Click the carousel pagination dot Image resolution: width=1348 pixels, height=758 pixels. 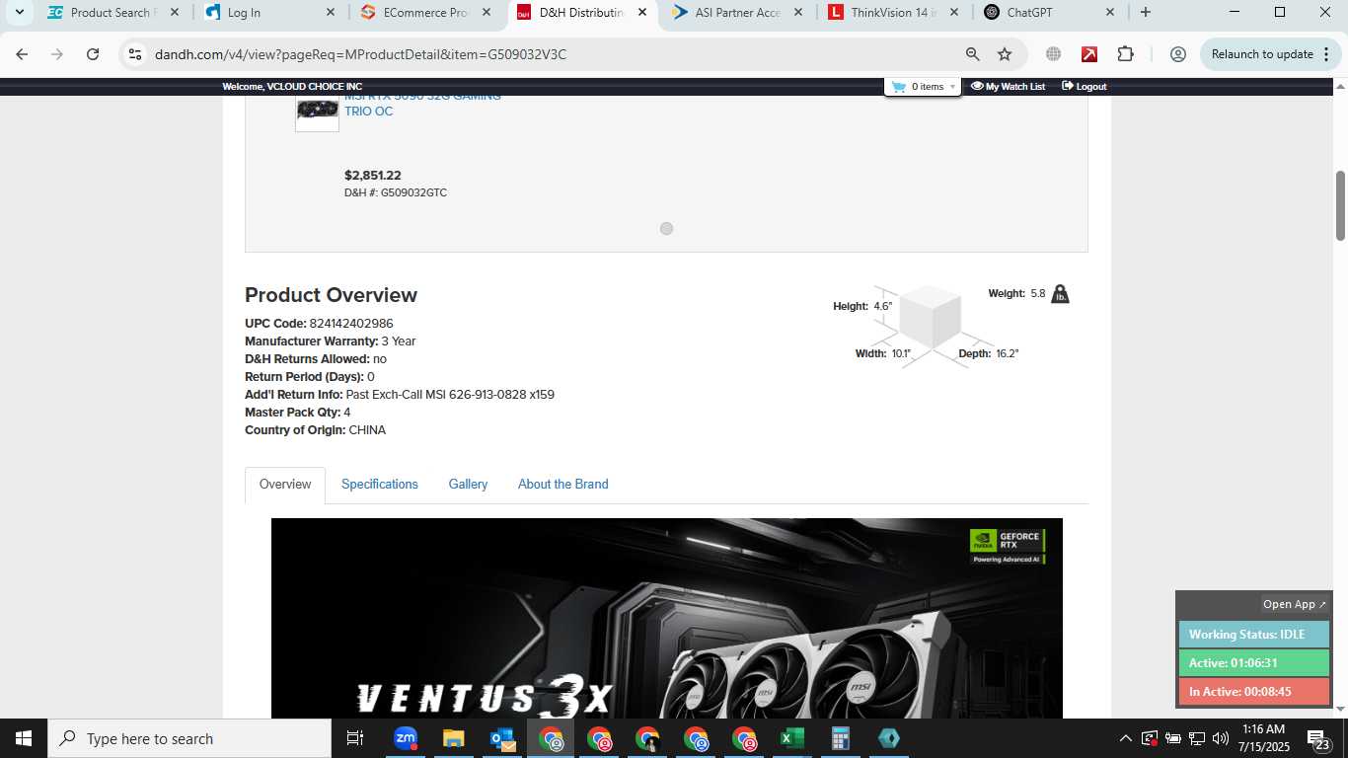(666, 229)
